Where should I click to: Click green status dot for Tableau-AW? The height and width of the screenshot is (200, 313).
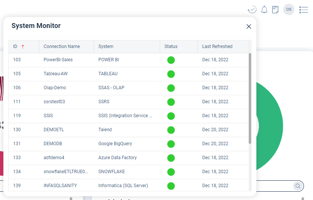[171, 74]
